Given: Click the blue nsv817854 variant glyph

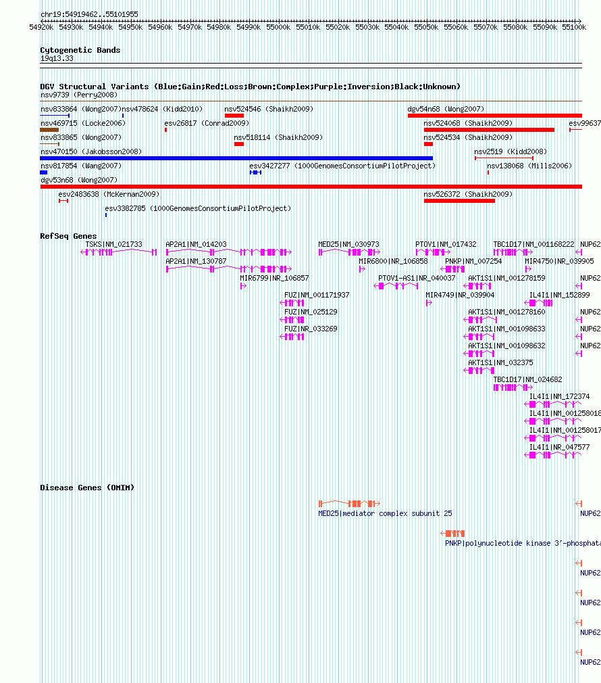Looking at the screenshot, I should click(43, 172).
